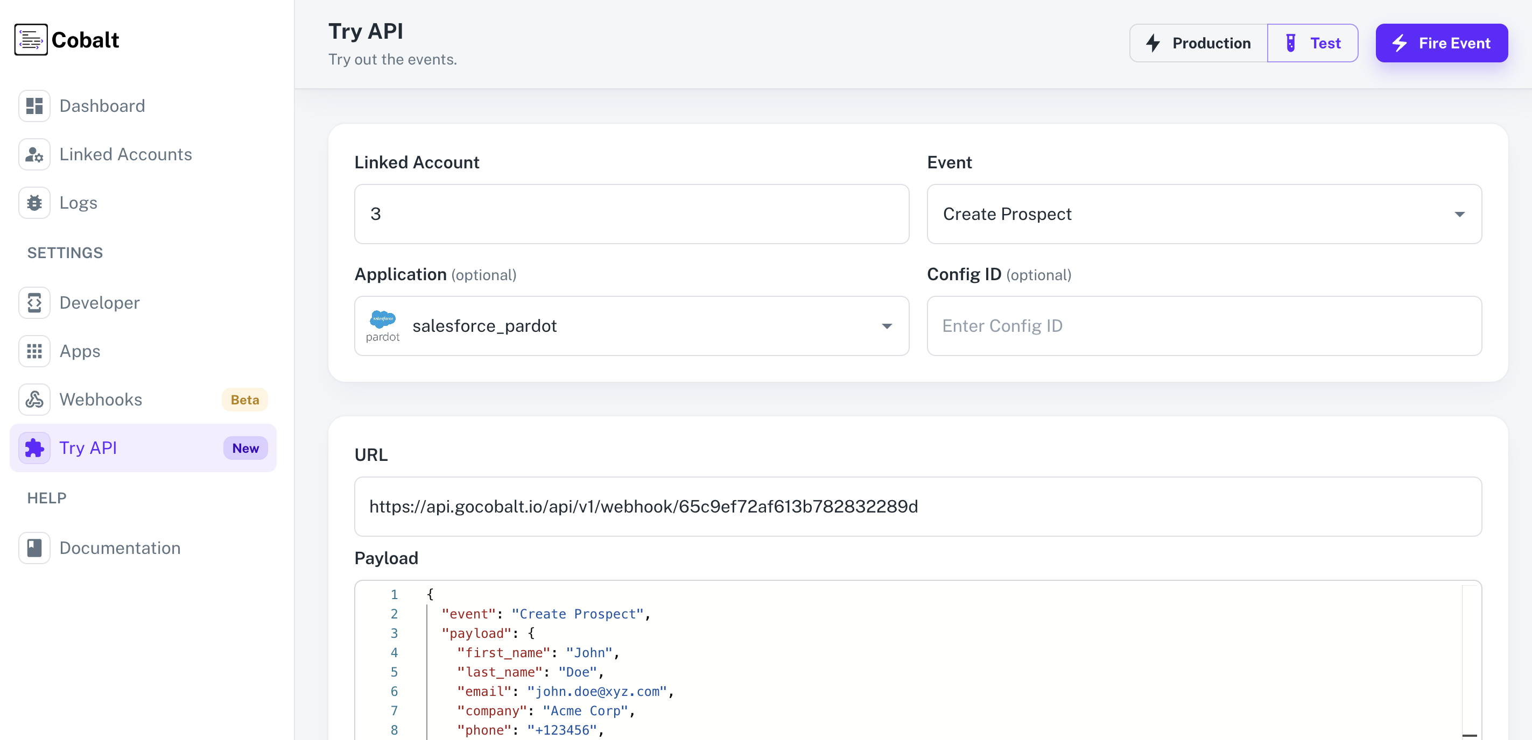Image resolution: width=1532 pixels, height=740 pixels.
Task: Switch environment to Production
Action: [1198, 44]
